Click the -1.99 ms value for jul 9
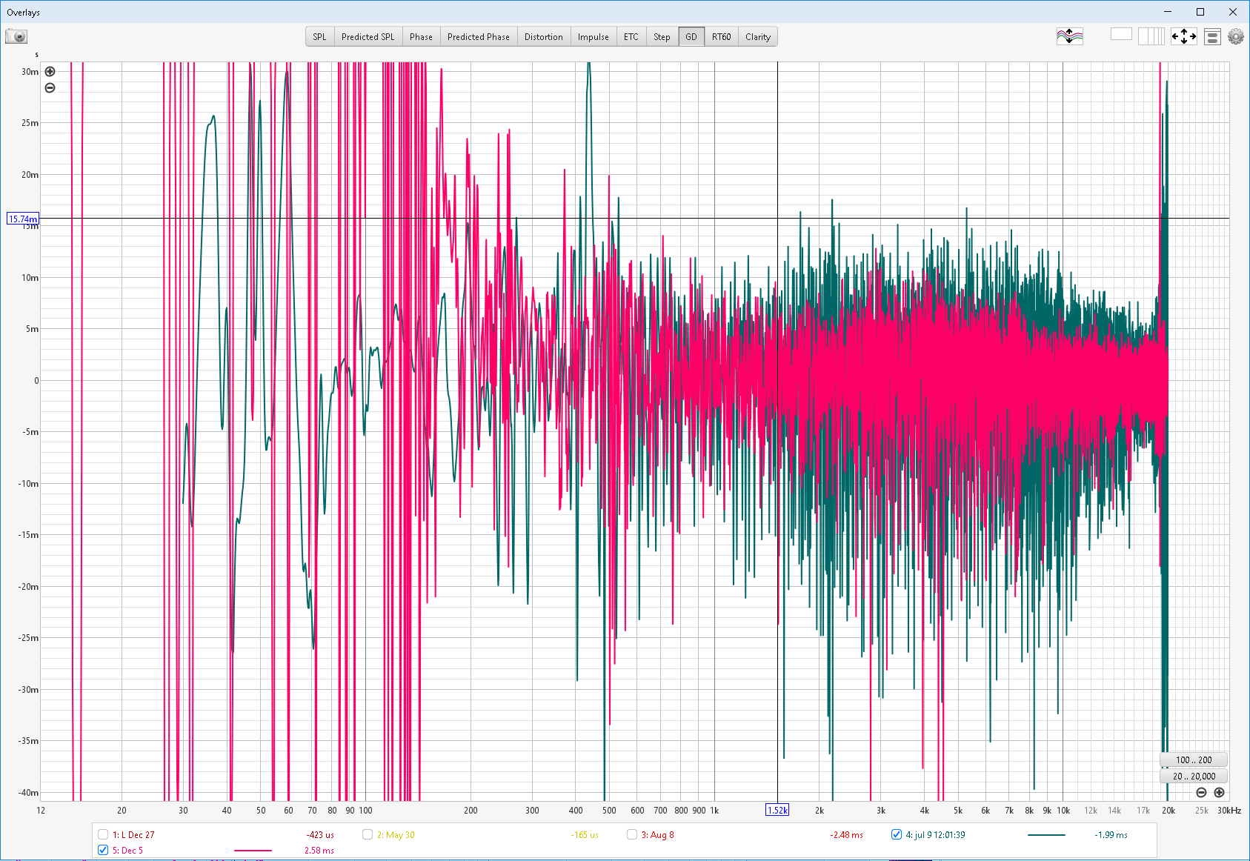 tap(1111, 835)
